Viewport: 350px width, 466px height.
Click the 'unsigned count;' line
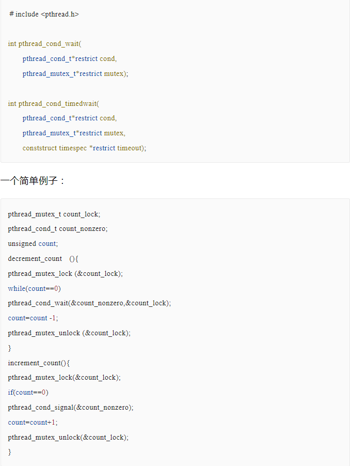(33, 243)
